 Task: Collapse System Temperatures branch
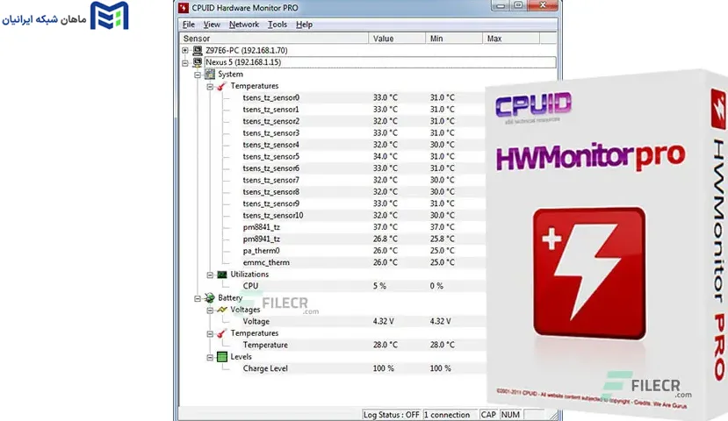[210, 86]
